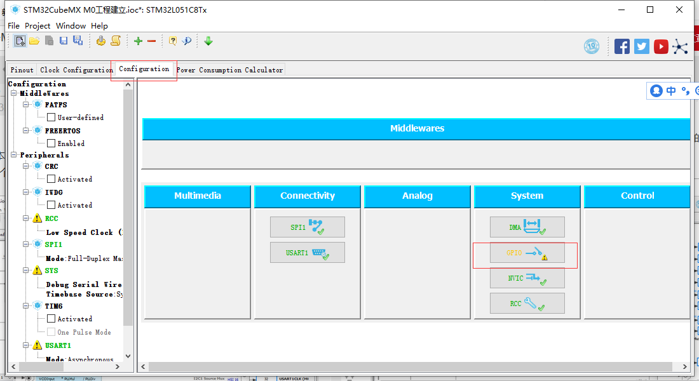Check IWDG Activated checkbox
Screen dimensions: 699x381
tap(51, 205)
